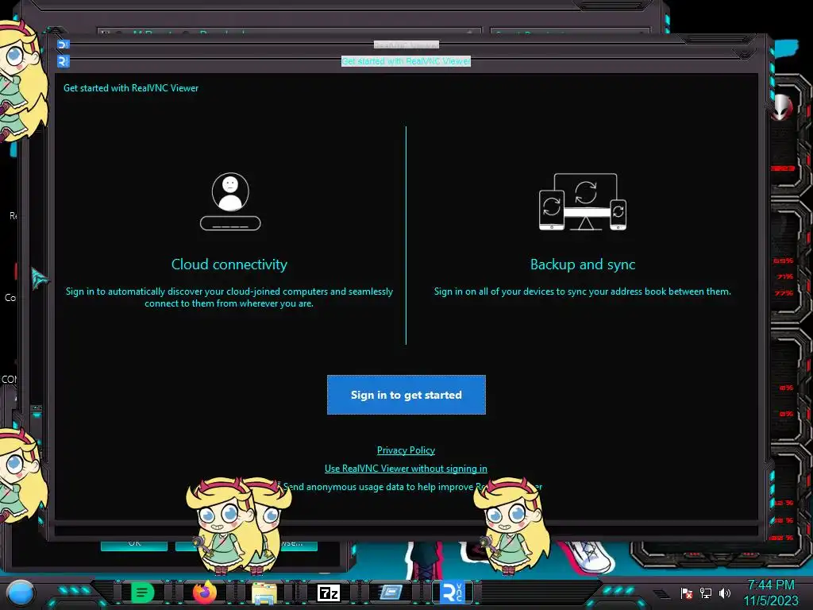Open the network tray icon

pyautogui.click(x=705, y=593)
